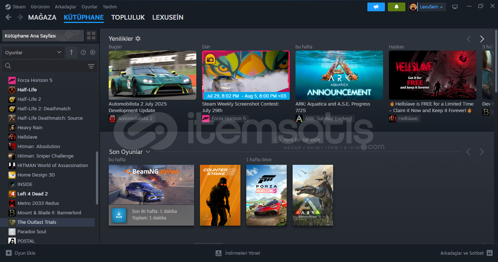The width and height of the screenshot is (498, 262).
Task: Open the ARK: Survival Evolved news tag
Action: pyautogui.click(x=324, y=118)
